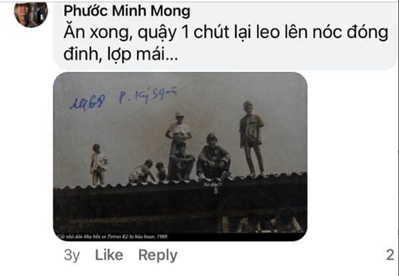Click the words "Ăn xong" in comment
399x276 pixels.
point(98,33)
